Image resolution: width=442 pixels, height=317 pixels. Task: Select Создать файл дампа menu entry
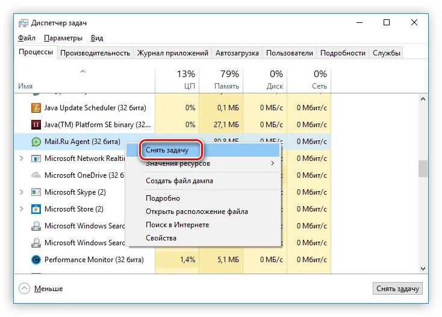tap(203, 181)
